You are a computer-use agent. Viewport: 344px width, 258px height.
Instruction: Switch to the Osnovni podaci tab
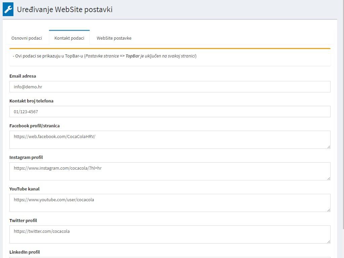point(27,38)
